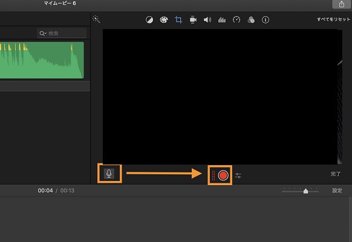The height and width of the screenshot is (242, 352).
Task: Click the share export icon
Action: point(342,4)
